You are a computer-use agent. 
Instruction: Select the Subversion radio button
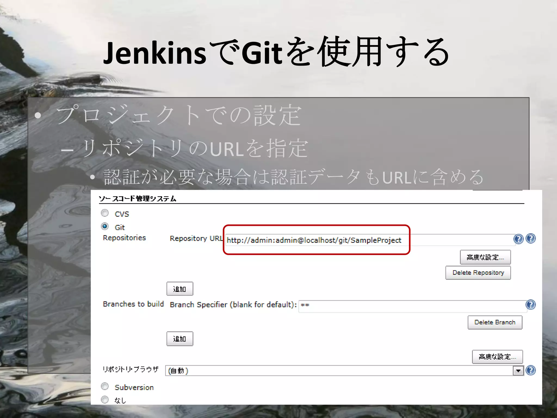click(x=105, y=386)
